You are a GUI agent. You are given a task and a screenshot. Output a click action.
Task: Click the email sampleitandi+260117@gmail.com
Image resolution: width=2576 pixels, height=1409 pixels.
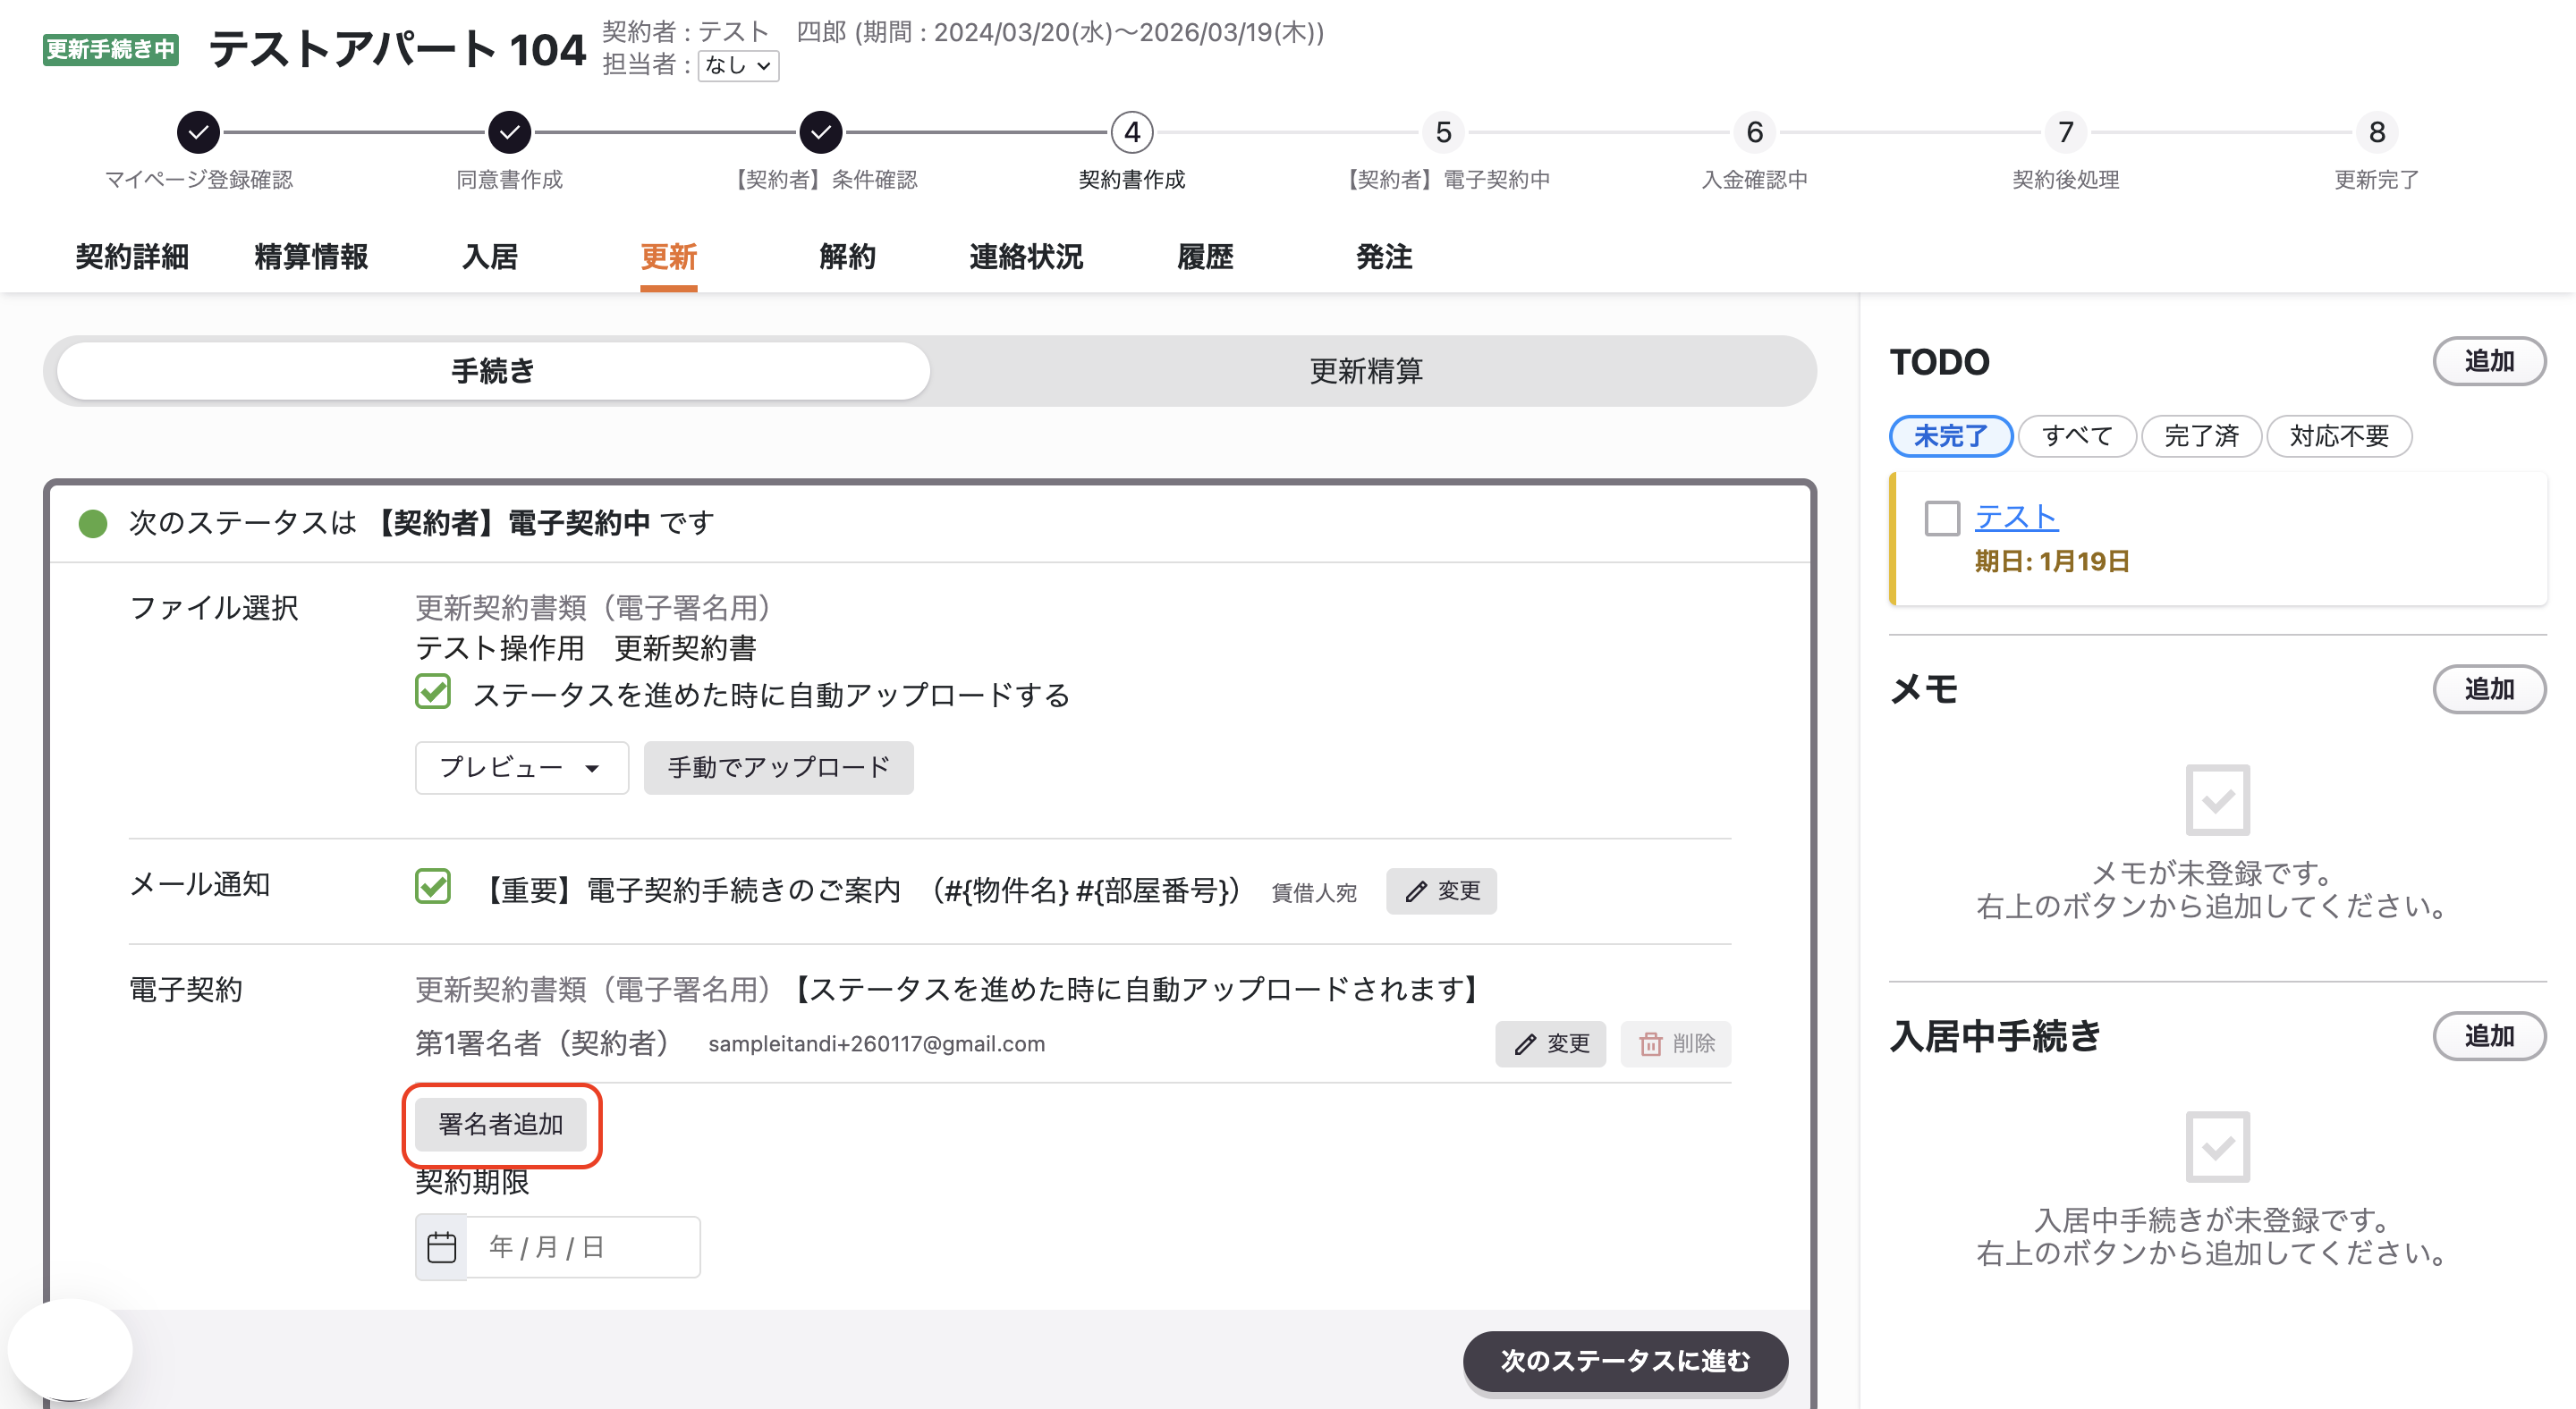coord(876,1043)
